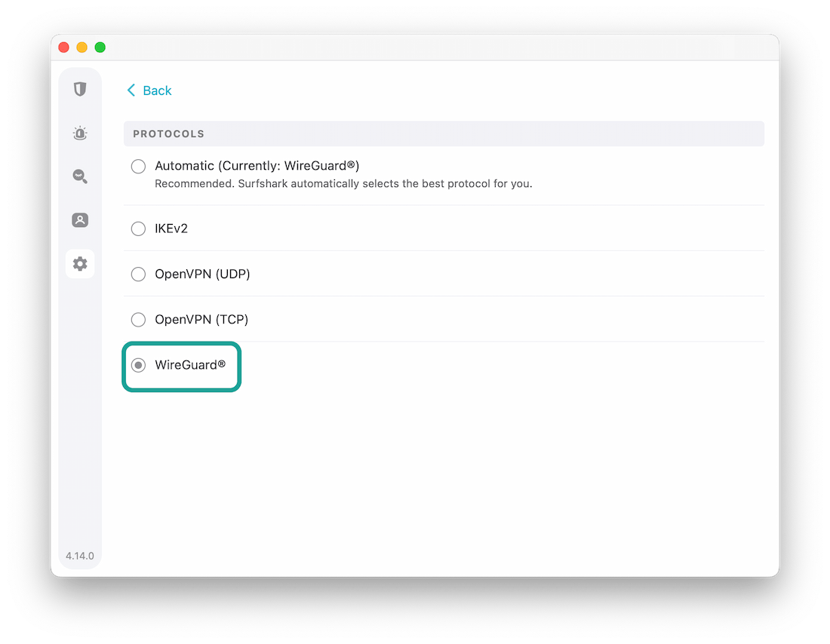Open Settings gear in sidebar
Viewport: 830px width, 644px height.
(80, 263)
